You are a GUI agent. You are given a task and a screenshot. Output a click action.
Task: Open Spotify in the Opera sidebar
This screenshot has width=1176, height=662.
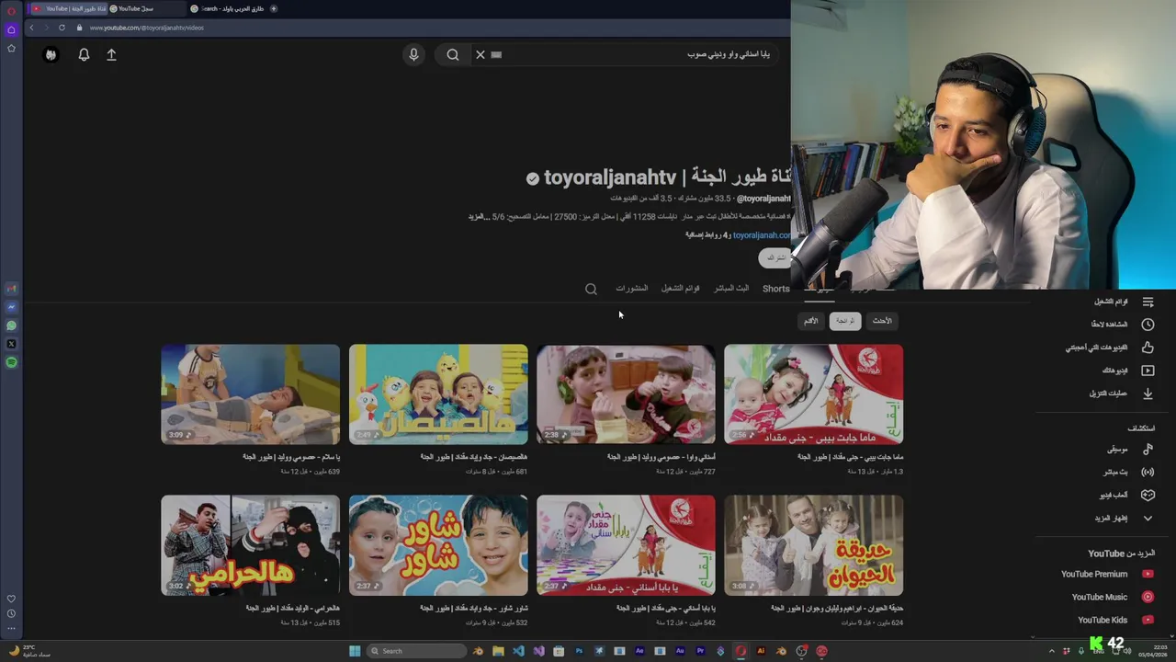coord(11,362)
